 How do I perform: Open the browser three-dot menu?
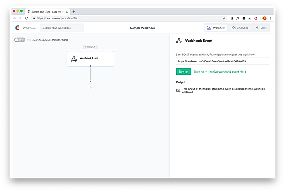tap(270, 18)
